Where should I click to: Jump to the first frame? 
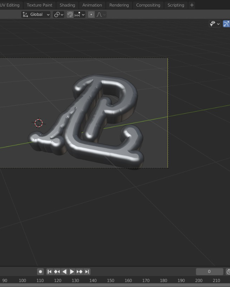coord(50,272)
